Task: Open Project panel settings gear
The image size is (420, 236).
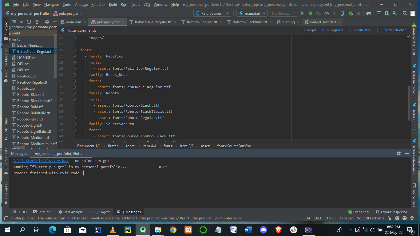Action: (47, 22)
